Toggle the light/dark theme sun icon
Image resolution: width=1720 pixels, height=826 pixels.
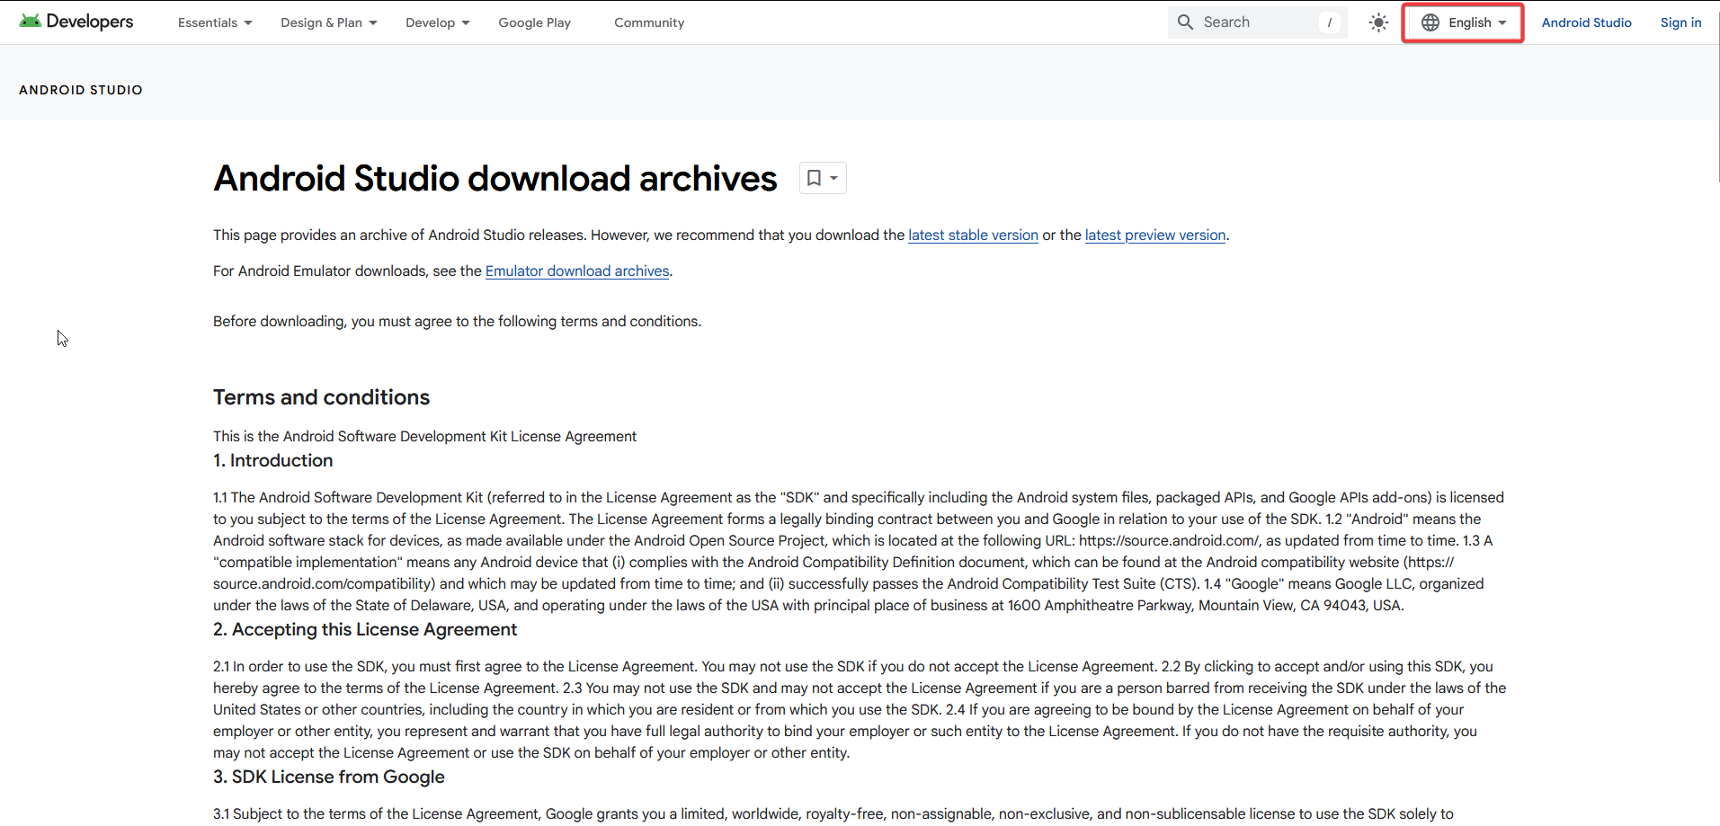point(1378,22)
